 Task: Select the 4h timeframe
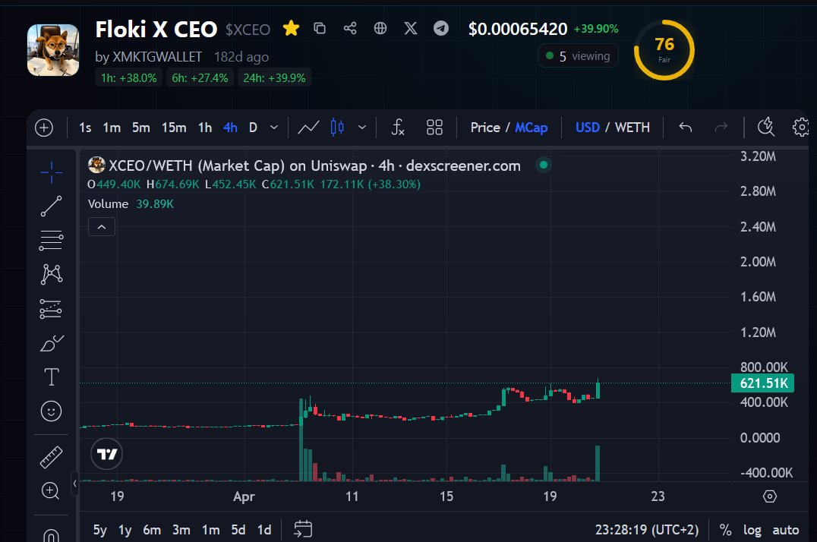coord(230,128)
